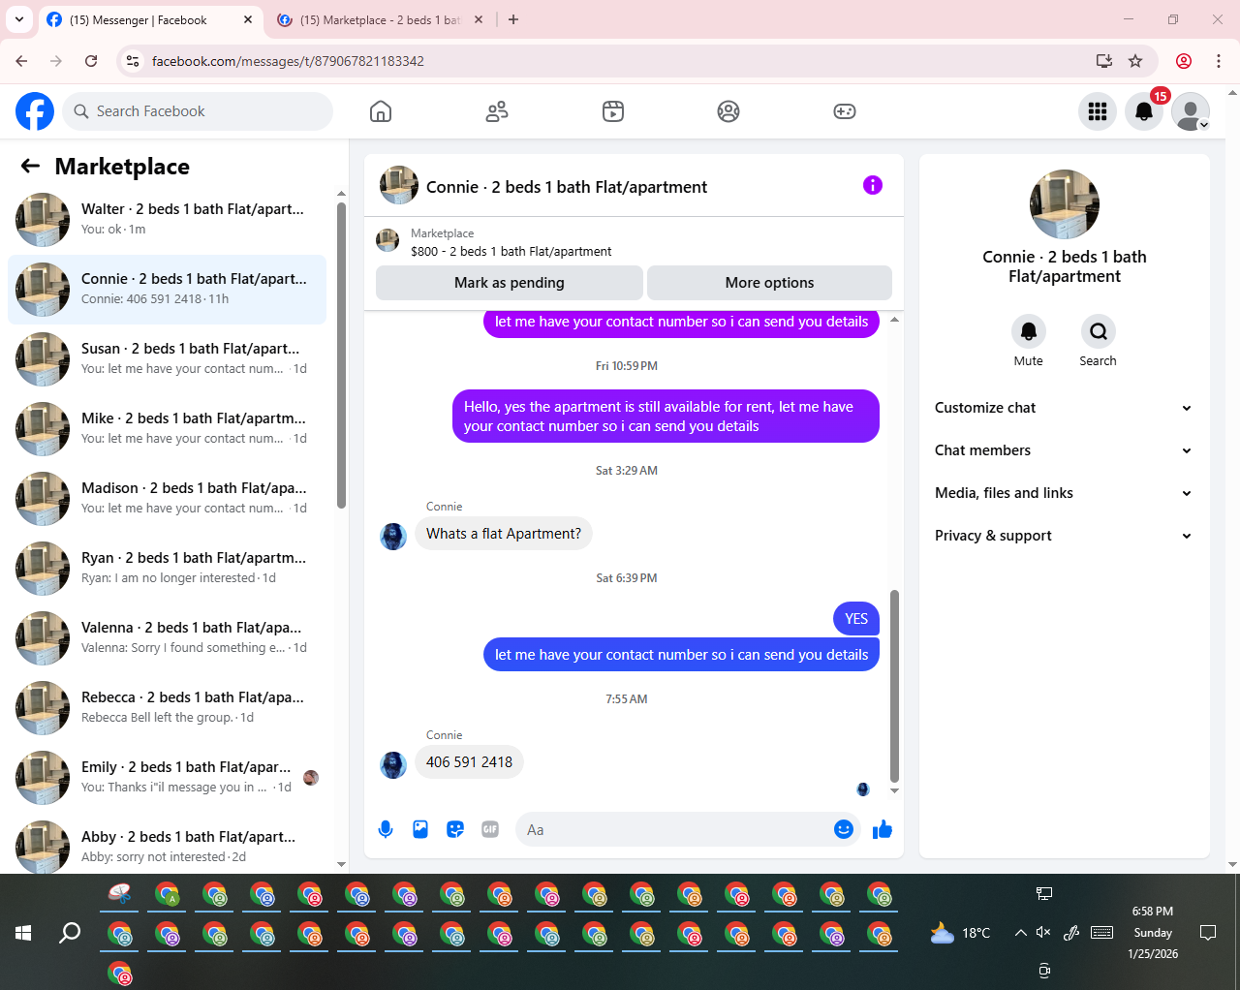
Task: Open the Facebook menu grid icon
Action: tap(1098, 111)
